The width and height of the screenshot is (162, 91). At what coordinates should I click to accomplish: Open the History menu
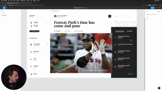[x=18, y=1]
